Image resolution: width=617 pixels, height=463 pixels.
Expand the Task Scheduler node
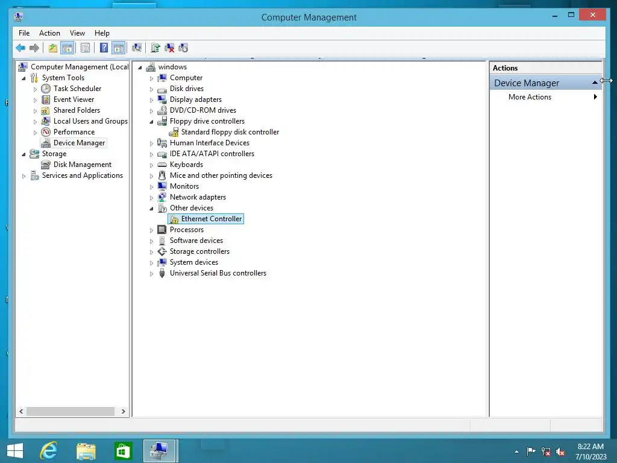tap(35, 89)
